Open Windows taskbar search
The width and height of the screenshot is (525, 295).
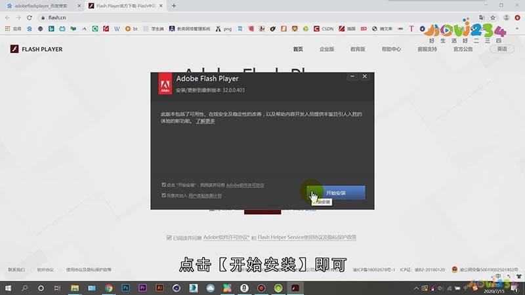(x=24, y=288)
